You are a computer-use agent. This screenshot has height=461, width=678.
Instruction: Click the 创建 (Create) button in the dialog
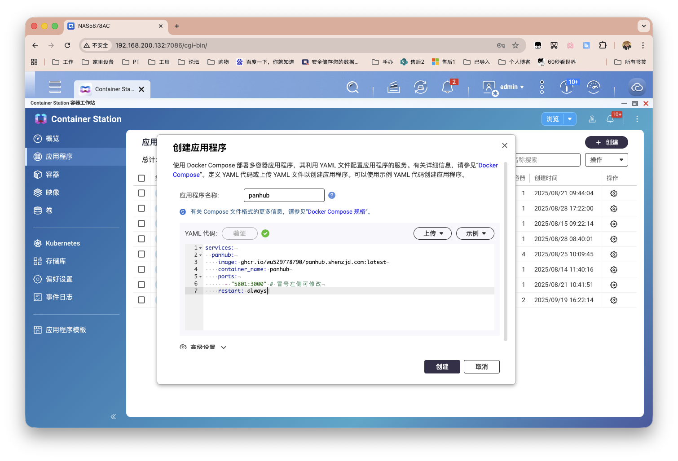442,366
